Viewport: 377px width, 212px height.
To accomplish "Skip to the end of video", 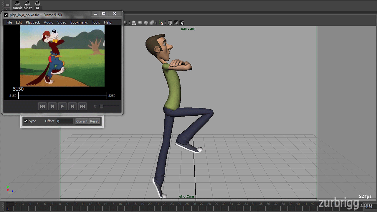I will [x=82, y=106].
